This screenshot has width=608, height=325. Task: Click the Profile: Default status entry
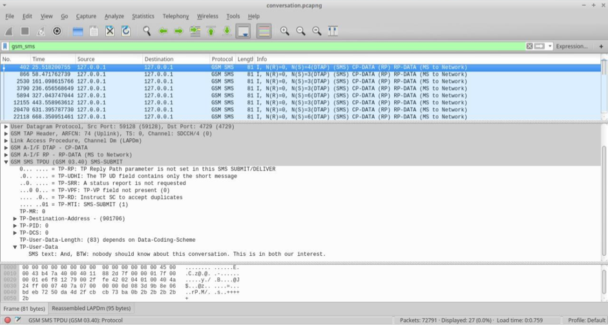[587, 320]
